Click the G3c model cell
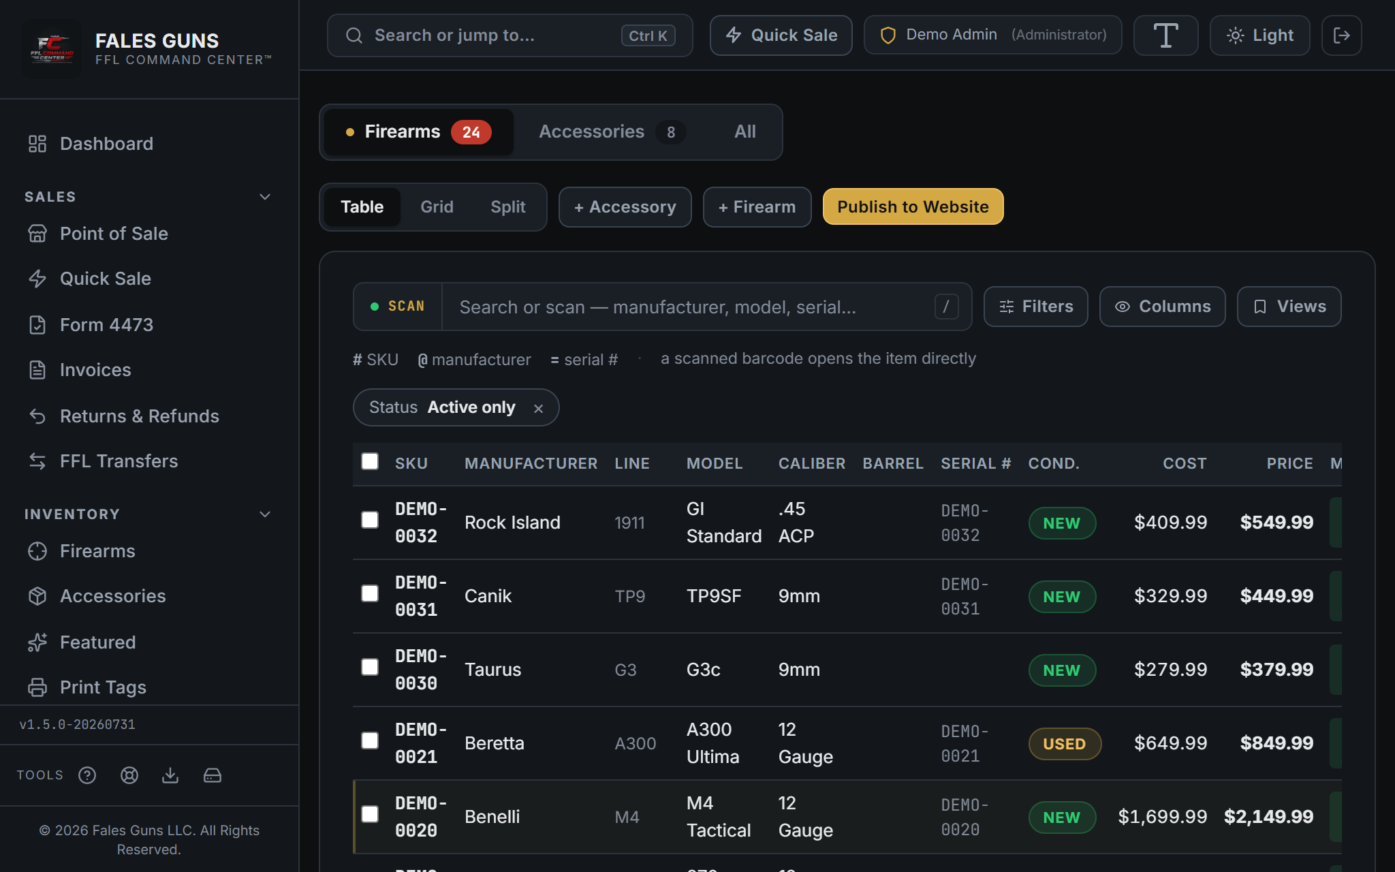Viewport: 1395px width, 872px height. pos(704,670)
